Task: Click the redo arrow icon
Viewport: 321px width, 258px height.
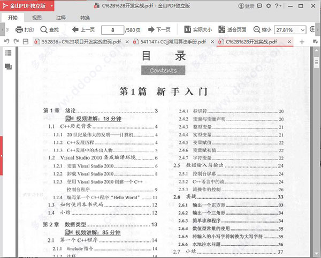Action: tap(16, 42)
